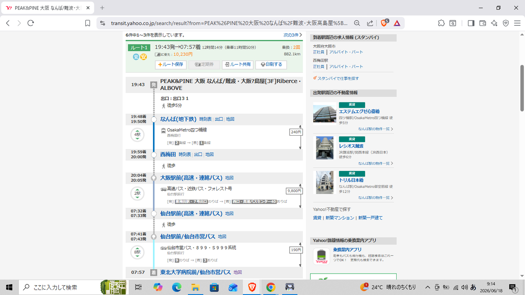Click the page vertical scrollbar thumb
The image size is (525, 295).
(522, 88)
